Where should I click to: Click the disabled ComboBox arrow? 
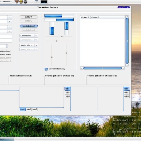click(x=36, y=40)
